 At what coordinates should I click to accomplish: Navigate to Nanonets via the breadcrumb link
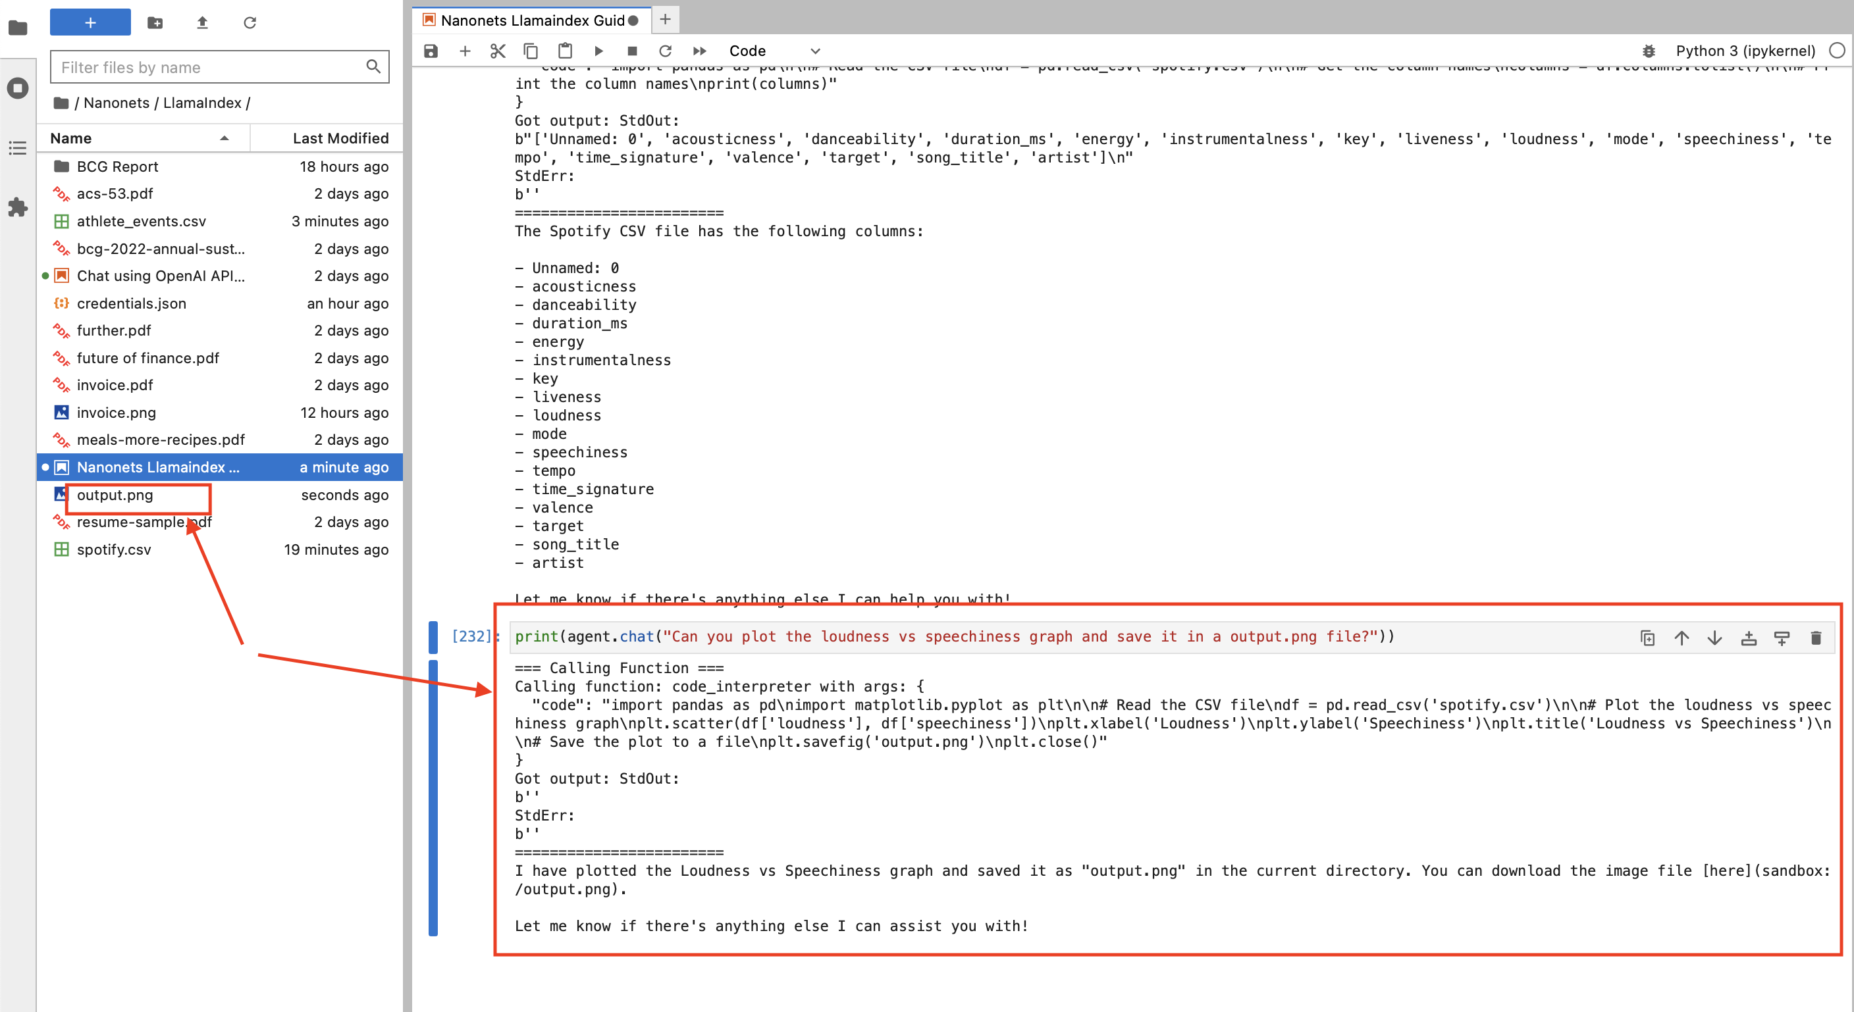pos(117,102)
